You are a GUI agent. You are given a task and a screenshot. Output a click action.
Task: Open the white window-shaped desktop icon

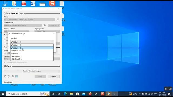[x=42, y=4]
